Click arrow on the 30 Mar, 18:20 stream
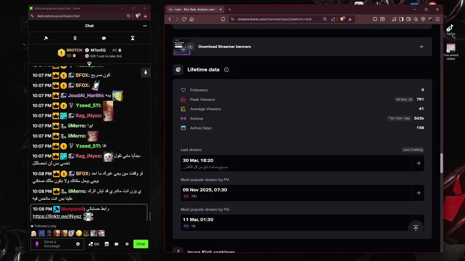This screenshot has height=261, width=465. click(x=418, y=163)
